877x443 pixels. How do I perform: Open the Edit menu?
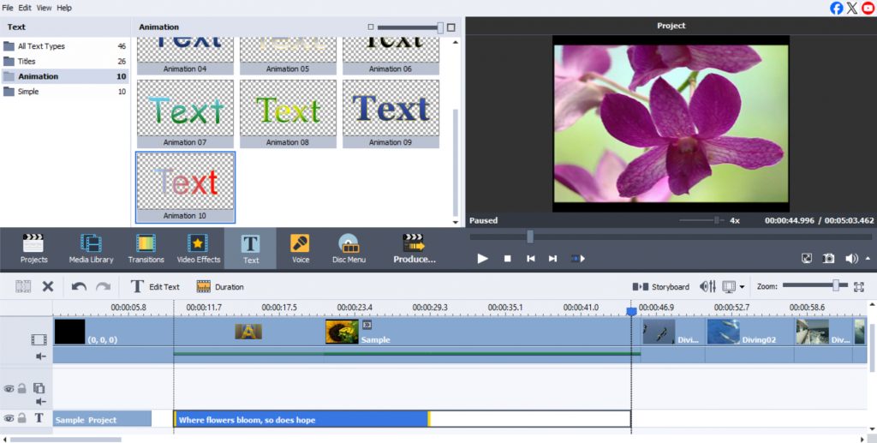pyautogui.click(x=25, y=8)
